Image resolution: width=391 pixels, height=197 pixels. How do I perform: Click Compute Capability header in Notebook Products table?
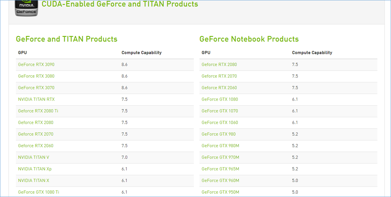coord(312,53)
